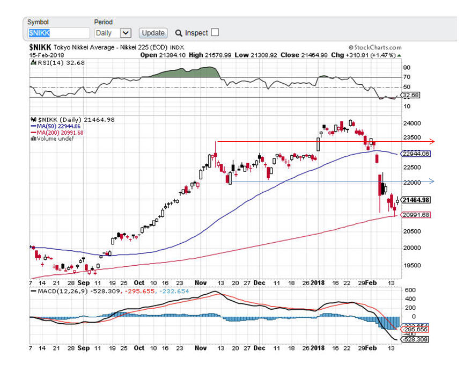Click the red MA(200) legend line swatch

tap(32, 133)
